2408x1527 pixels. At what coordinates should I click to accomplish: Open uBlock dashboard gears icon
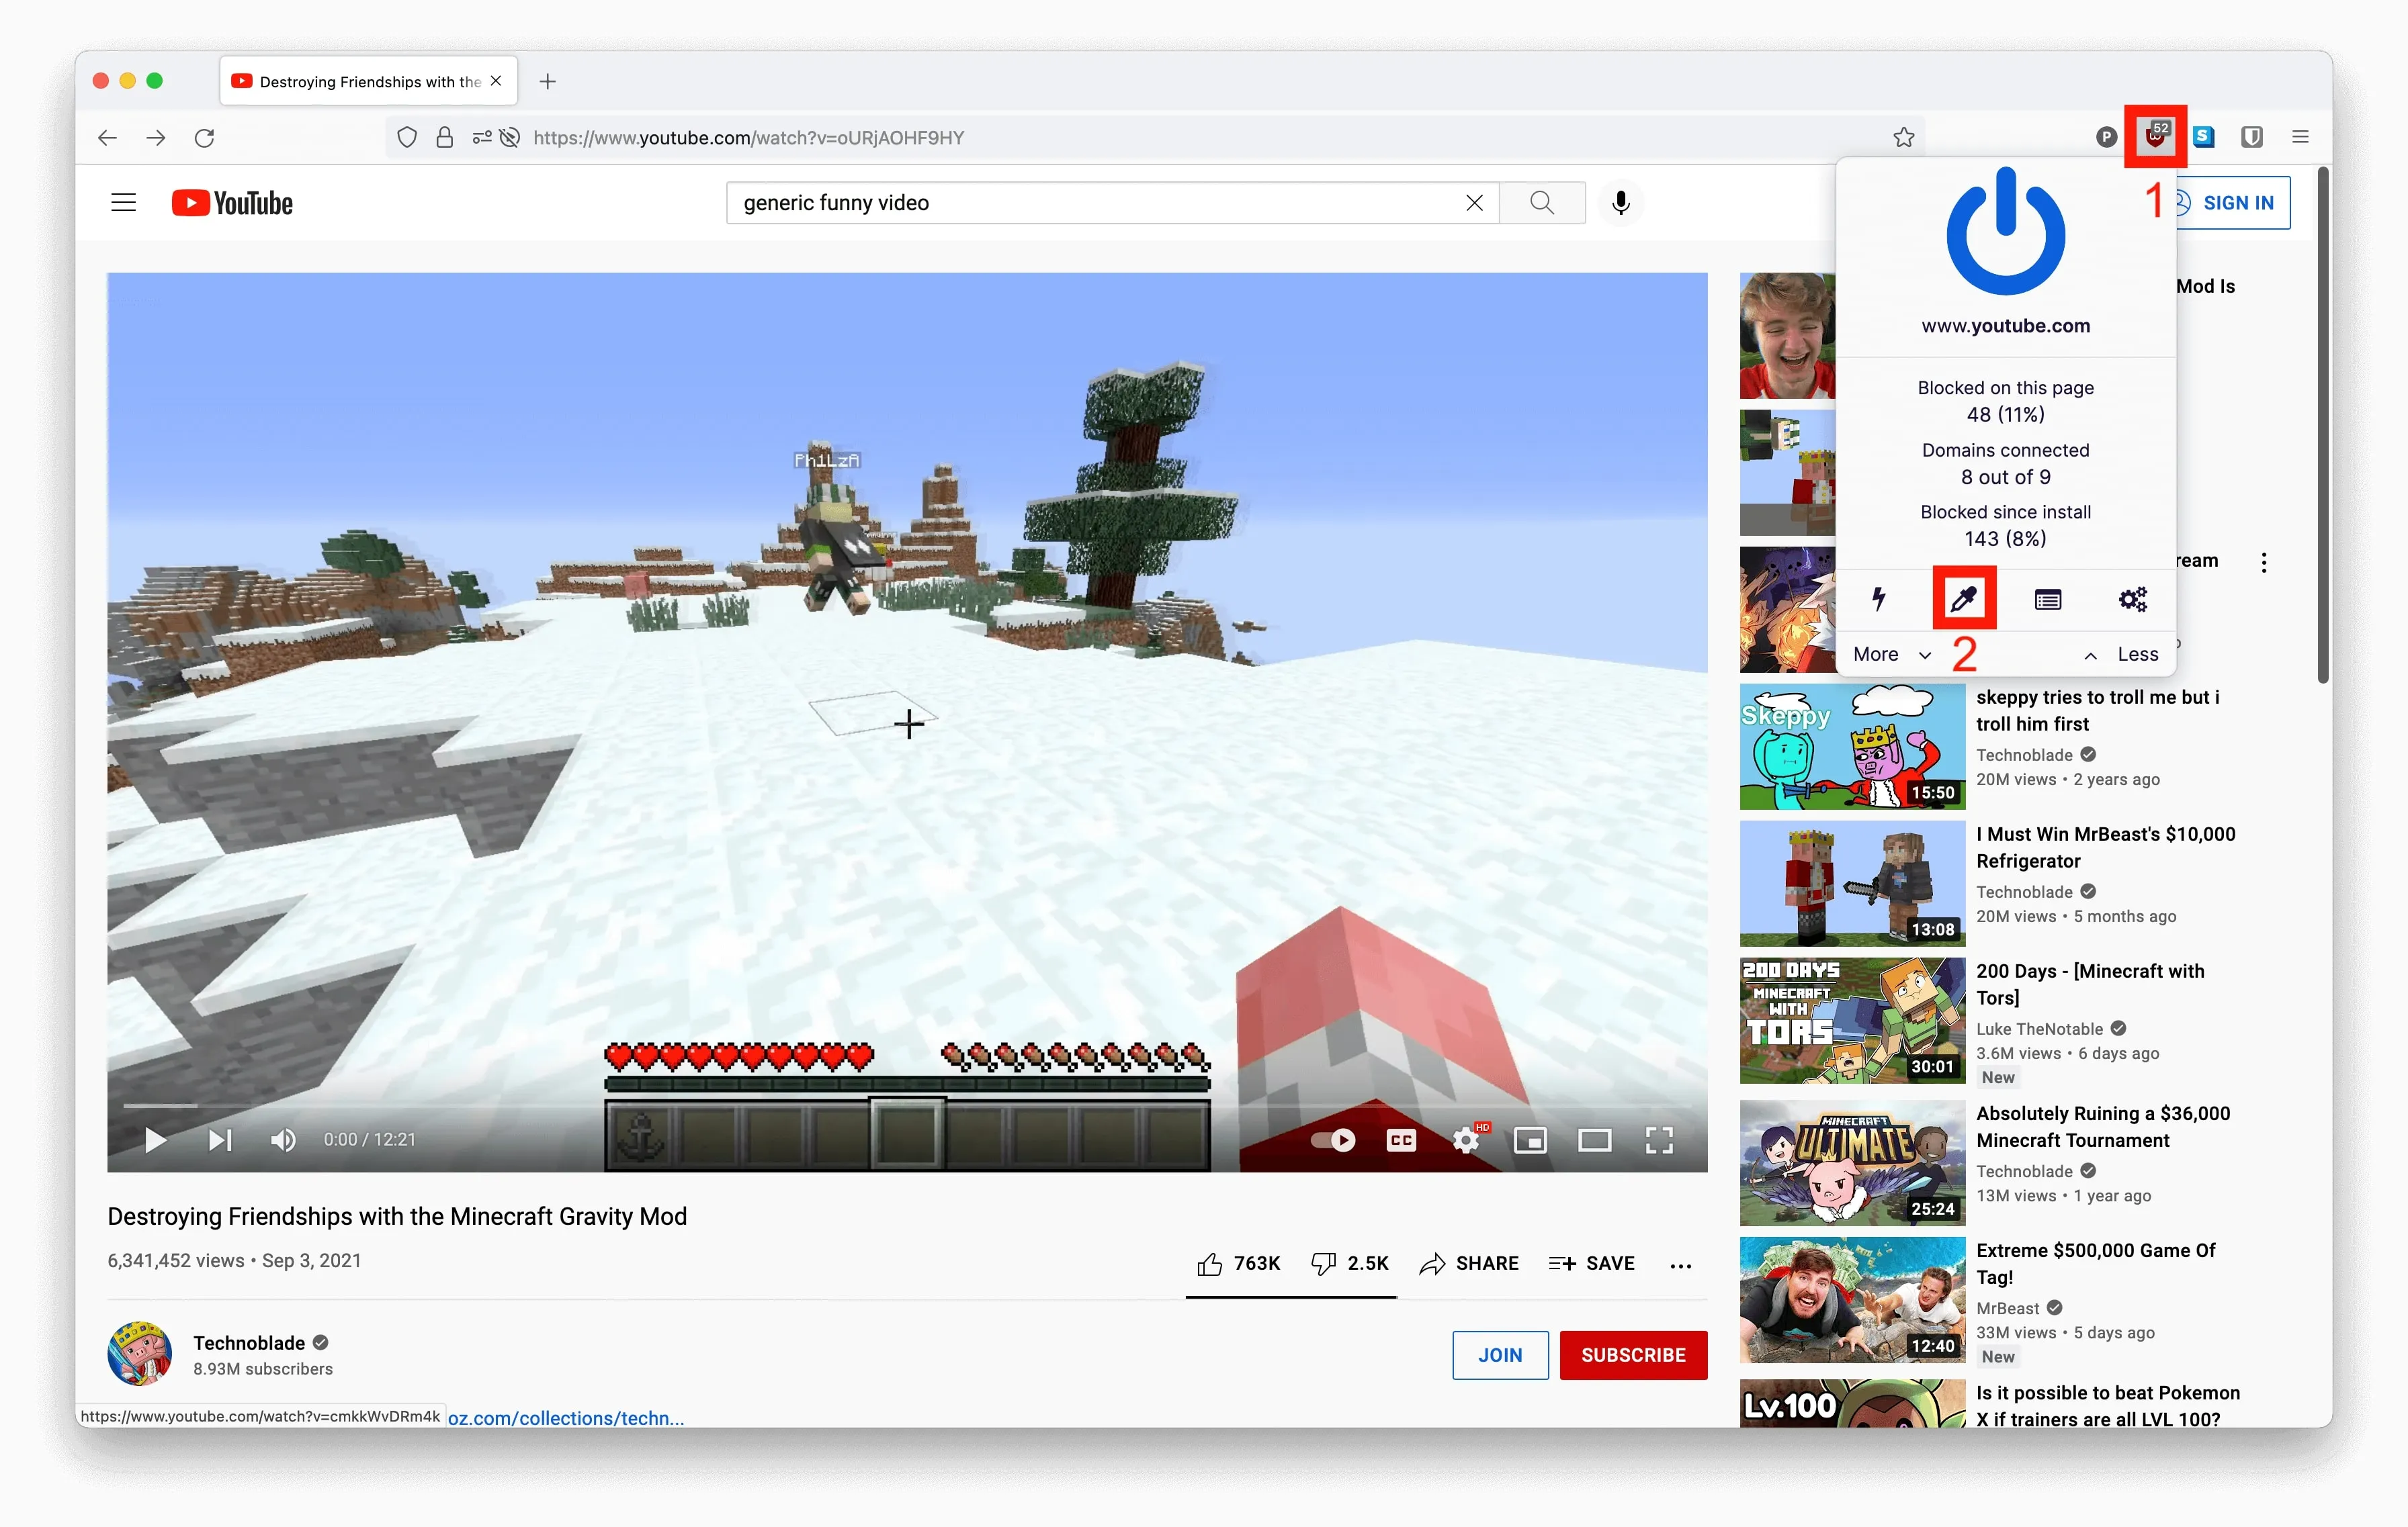pyautogui.click(x=2132, y=600)
